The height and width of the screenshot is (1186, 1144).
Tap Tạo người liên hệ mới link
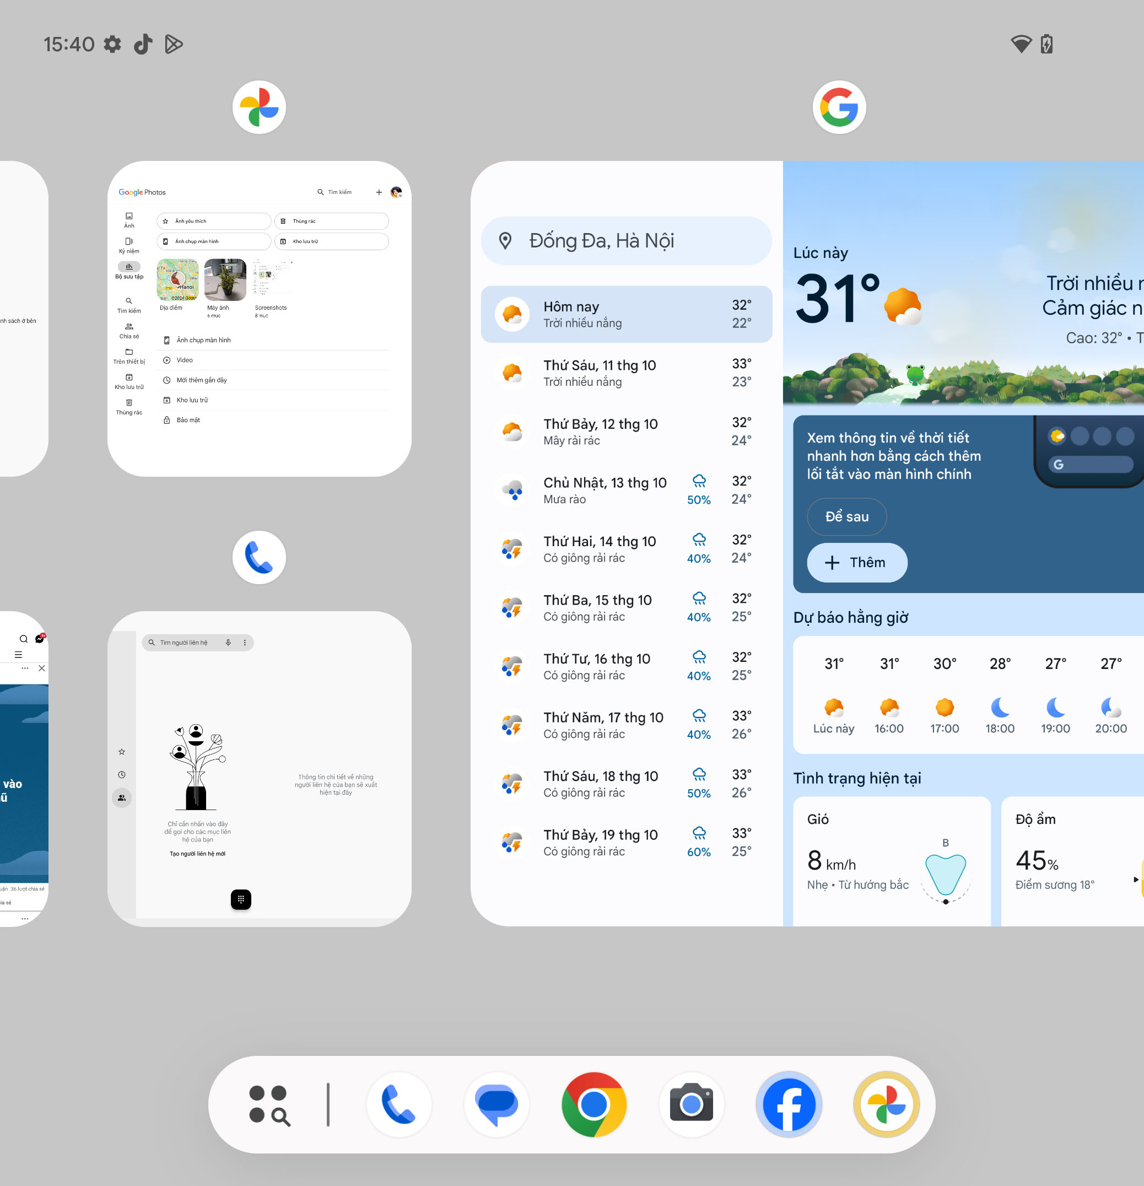tap(197, 854)
